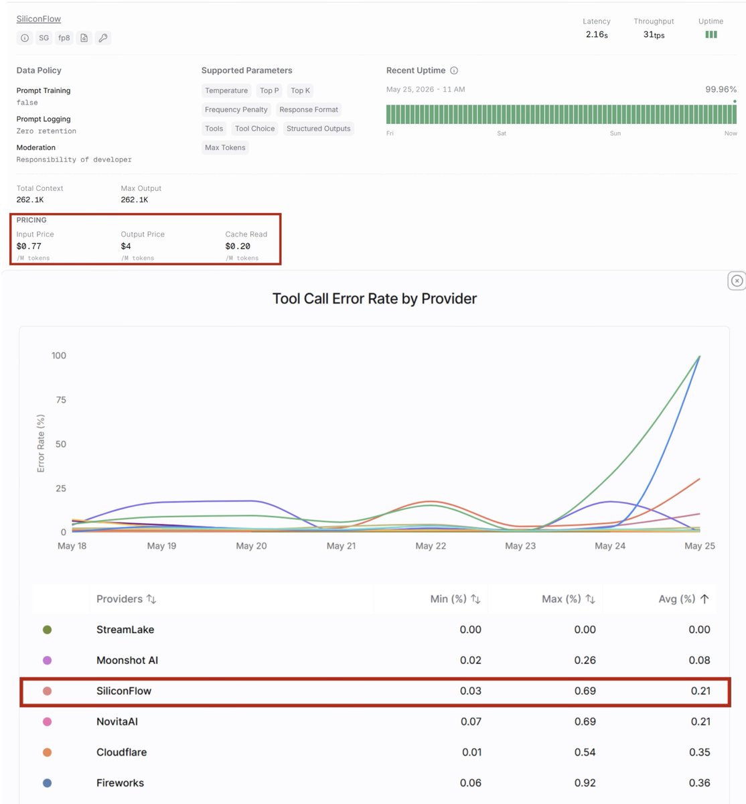Click the info icon under SiliconFlow
Screen dimensions: 746x804
coord(25,38)
